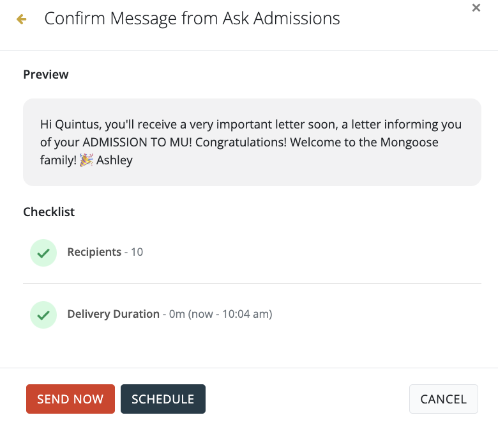Click the Preview section heading

pyautogui.click(x=46, y=74)
